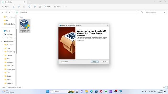Collapse the This PC tree node
This screenshot has width=168, height=94.
(2, 31)
